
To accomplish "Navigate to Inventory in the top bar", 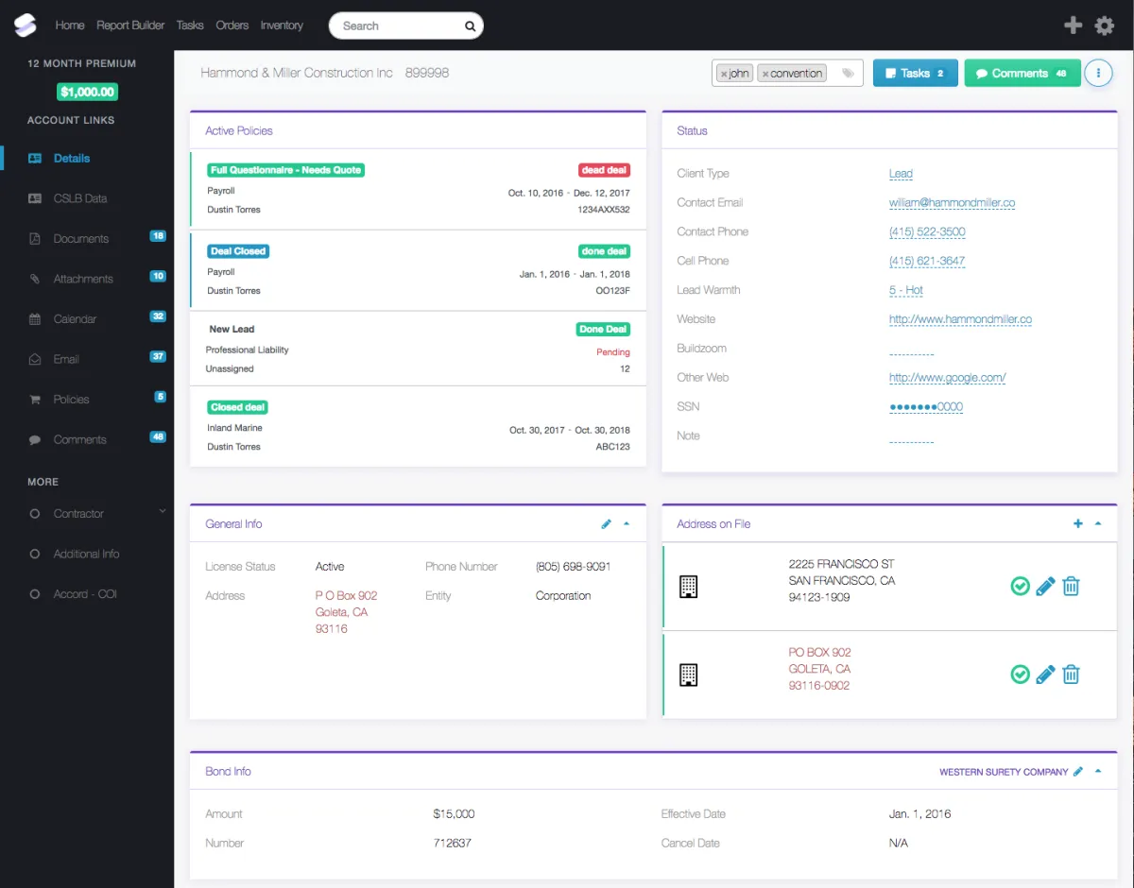I will pos(281,26).
